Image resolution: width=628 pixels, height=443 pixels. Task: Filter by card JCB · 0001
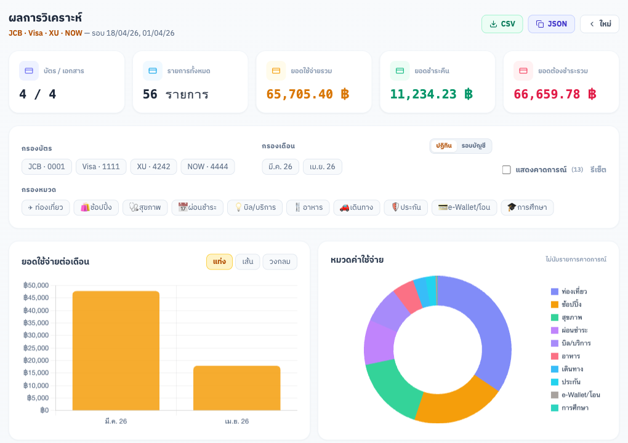click(46, 167)
